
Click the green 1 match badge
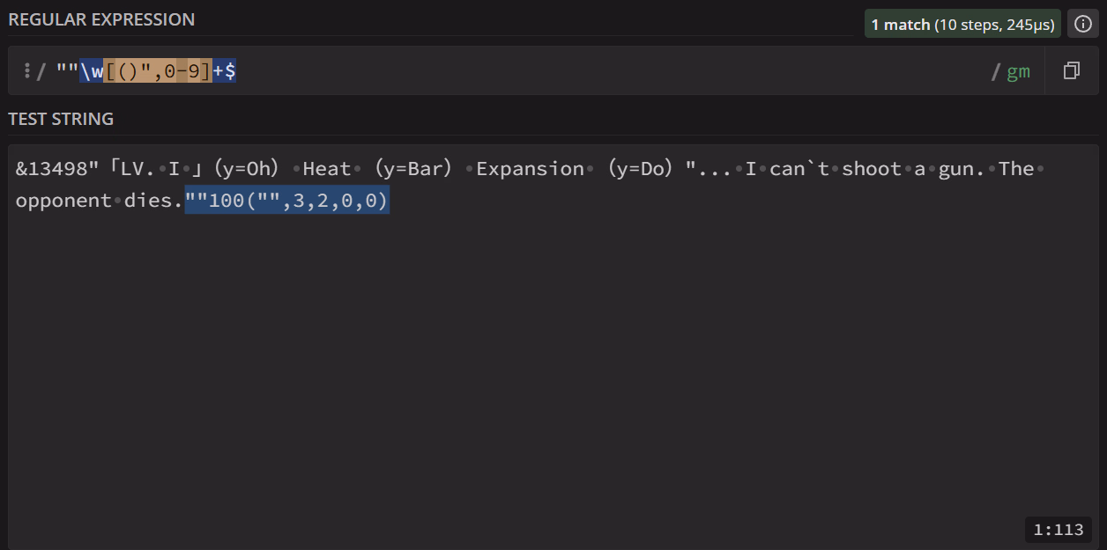pyautogui.click(x=962, y=25)
